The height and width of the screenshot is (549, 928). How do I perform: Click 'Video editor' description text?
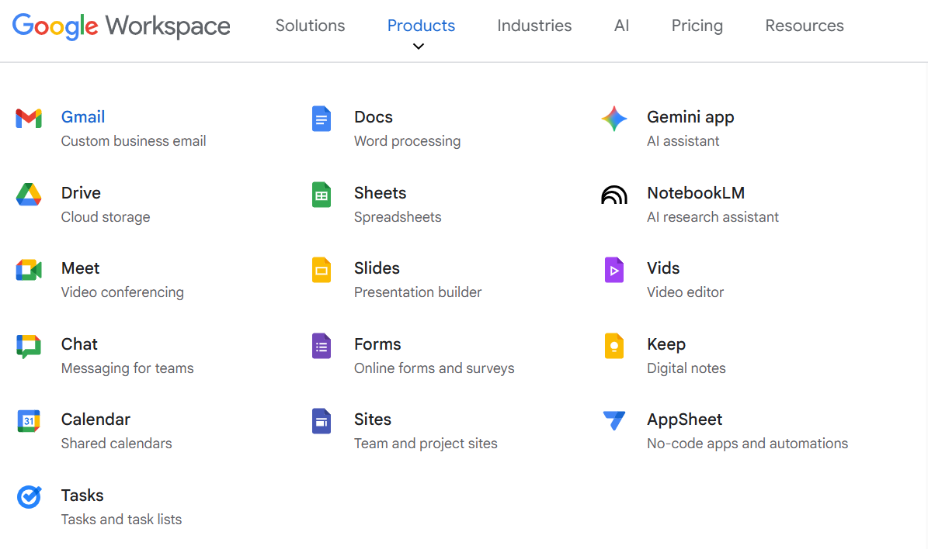686,292
